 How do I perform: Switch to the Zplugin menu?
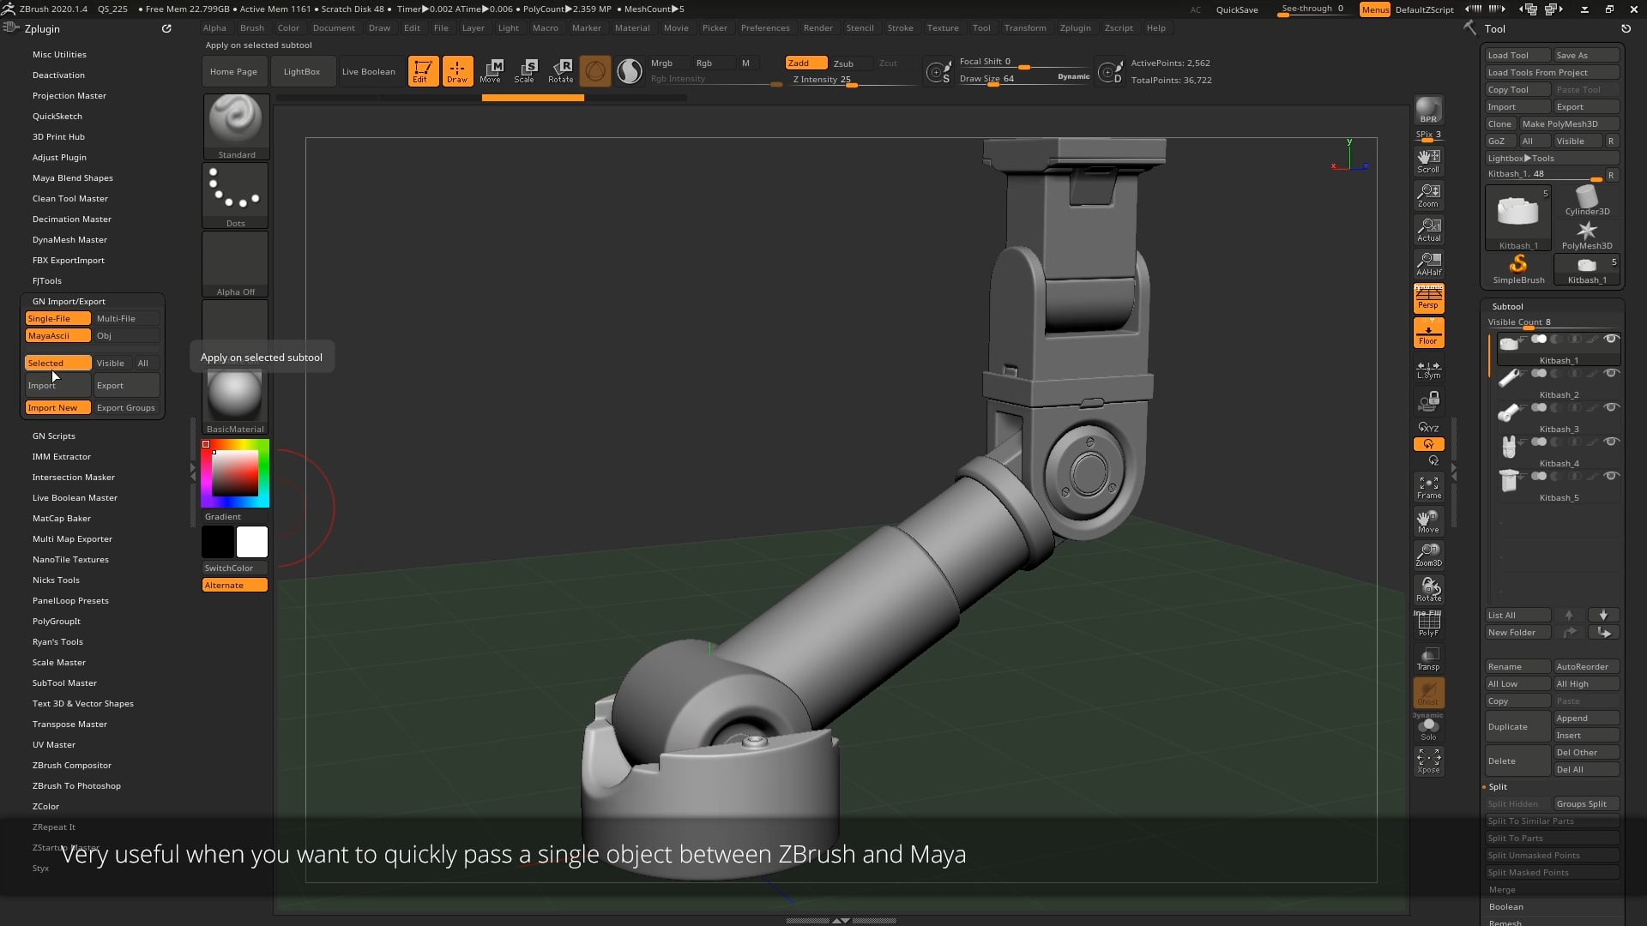click(1076, 27)
